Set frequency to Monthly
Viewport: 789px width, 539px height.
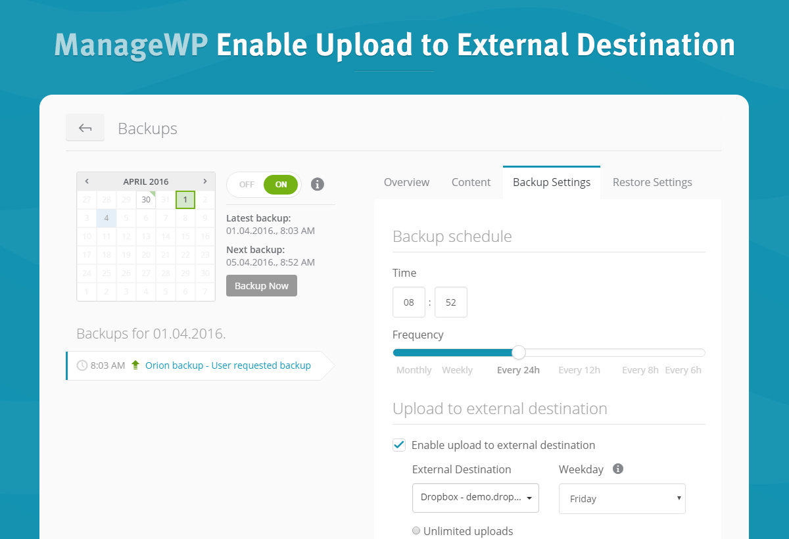point(414,370)
